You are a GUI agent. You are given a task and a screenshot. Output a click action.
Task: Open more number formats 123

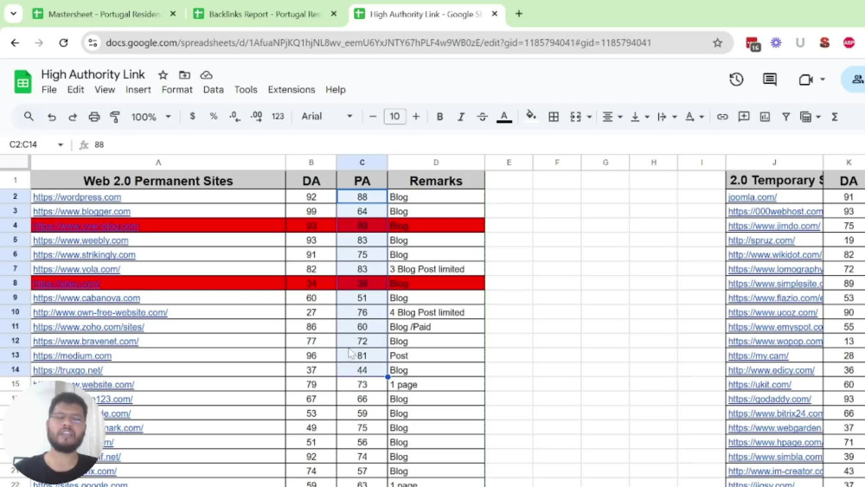tap(278, 117)
